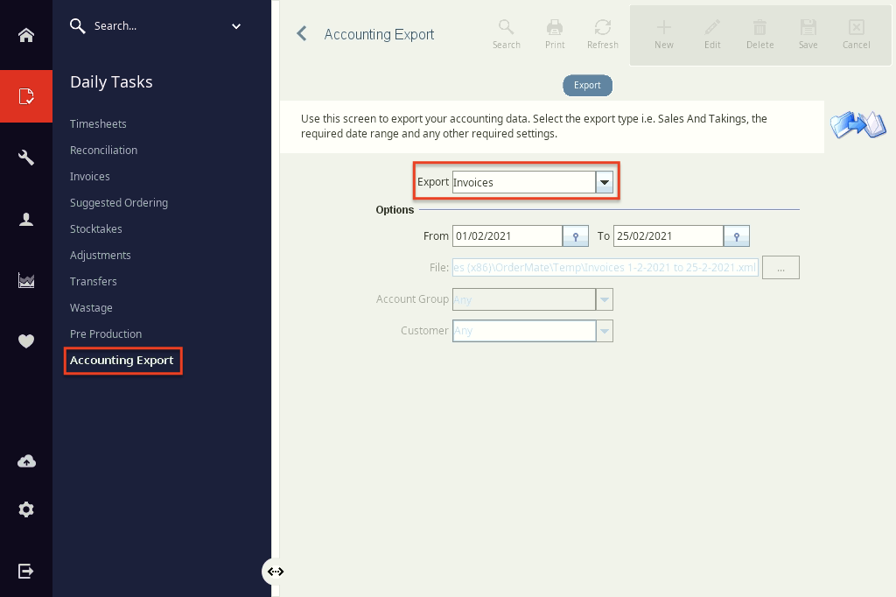Open the search filter chevron next to Search
This screenshot has height=597, width=896.
tap(235, 25)
